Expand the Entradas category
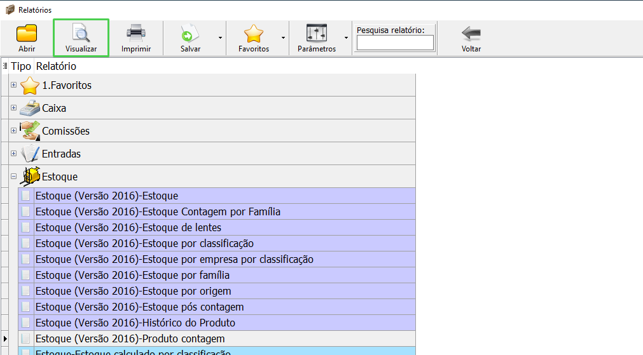Viewport: 643px width, 355px height. click(13, 154)
